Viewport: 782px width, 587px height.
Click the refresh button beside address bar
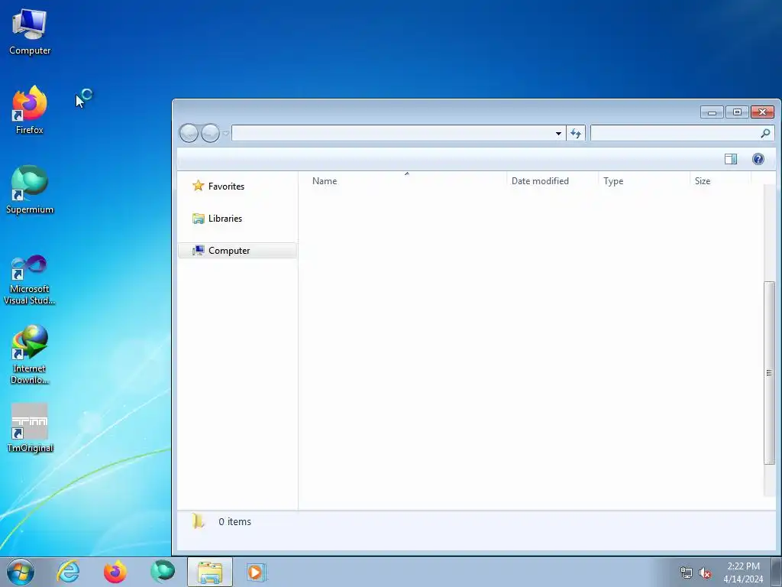point(576,133)
